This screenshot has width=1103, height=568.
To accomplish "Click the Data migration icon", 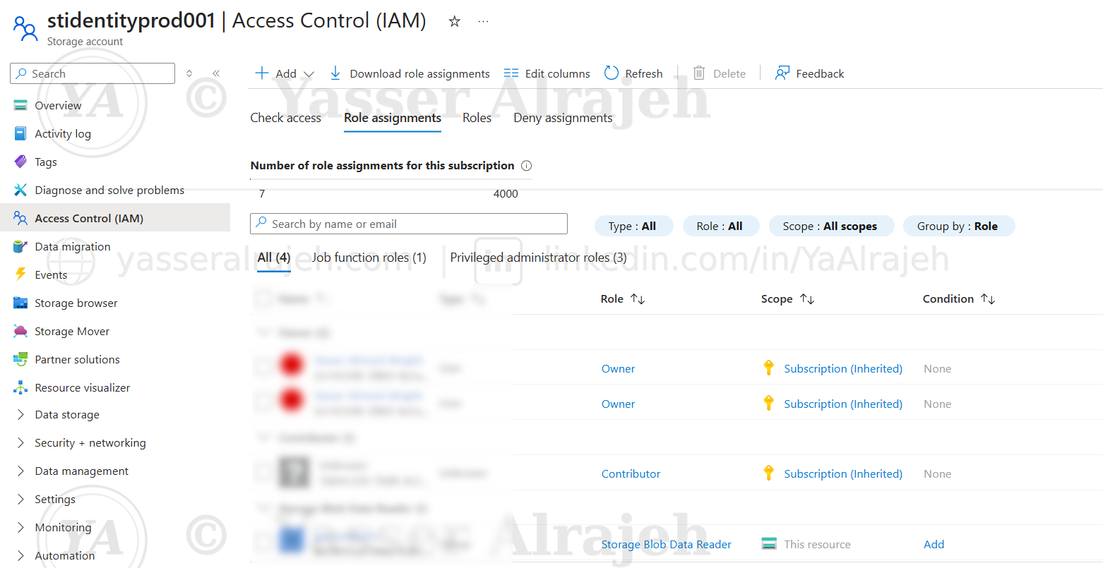I will tap(20, 247).
